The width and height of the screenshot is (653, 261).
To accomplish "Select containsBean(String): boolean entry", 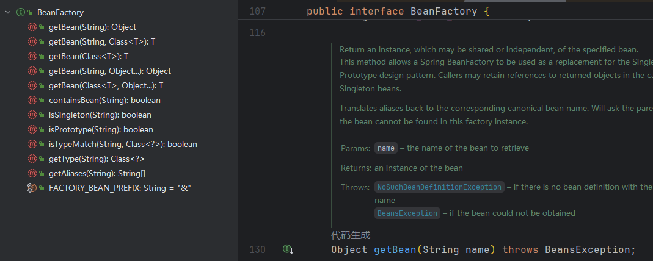I will 104,100.
